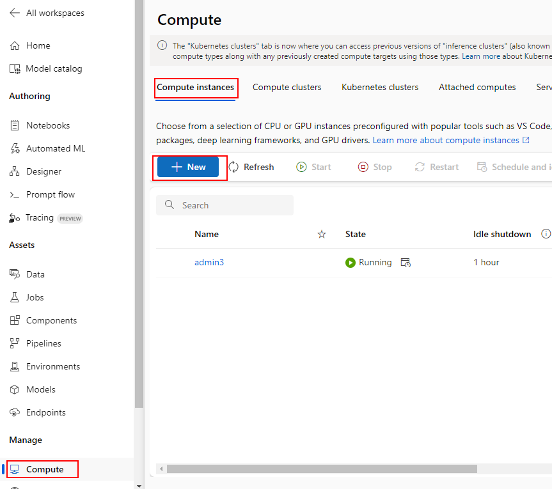Select Prompt flow in sidebar
Screen dimensions: 552x489
coord(50,194)
